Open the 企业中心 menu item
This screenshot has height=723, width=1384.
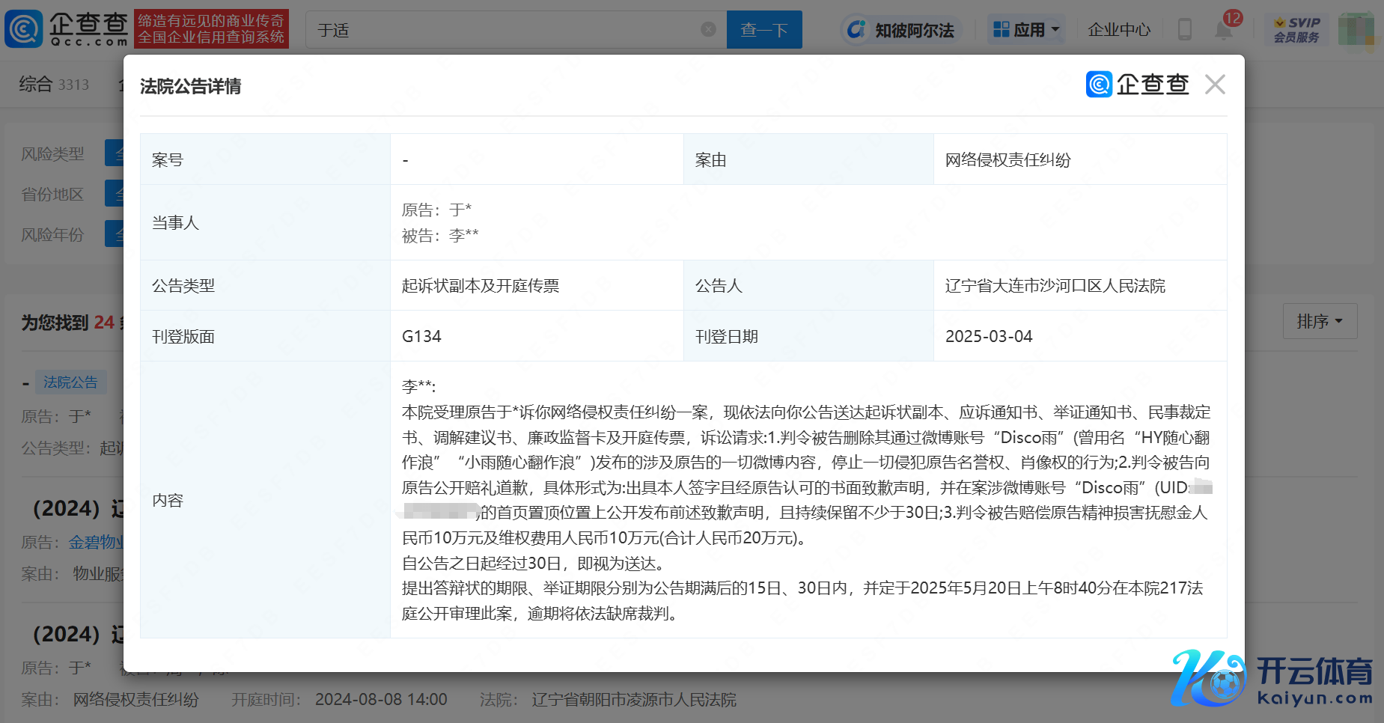1119,30
